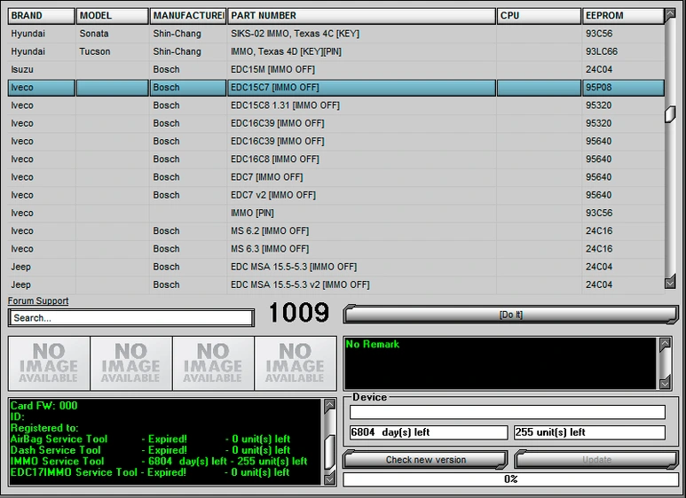686x498 pixels.
Task: Select the Hyundai Sonata SIKS-02 IMMO row
Action: click(336, 34)
